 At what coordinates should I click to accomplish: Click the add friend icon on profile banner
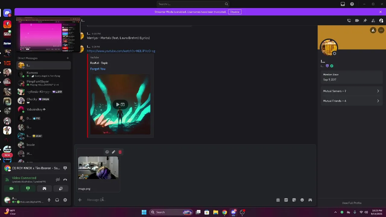click(x=373, y=30)
